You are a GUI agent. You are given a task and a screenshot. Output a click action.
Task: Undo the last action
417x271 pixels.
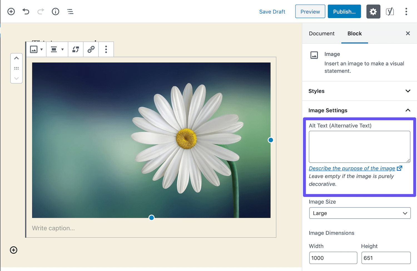click(x=26, y=11)
